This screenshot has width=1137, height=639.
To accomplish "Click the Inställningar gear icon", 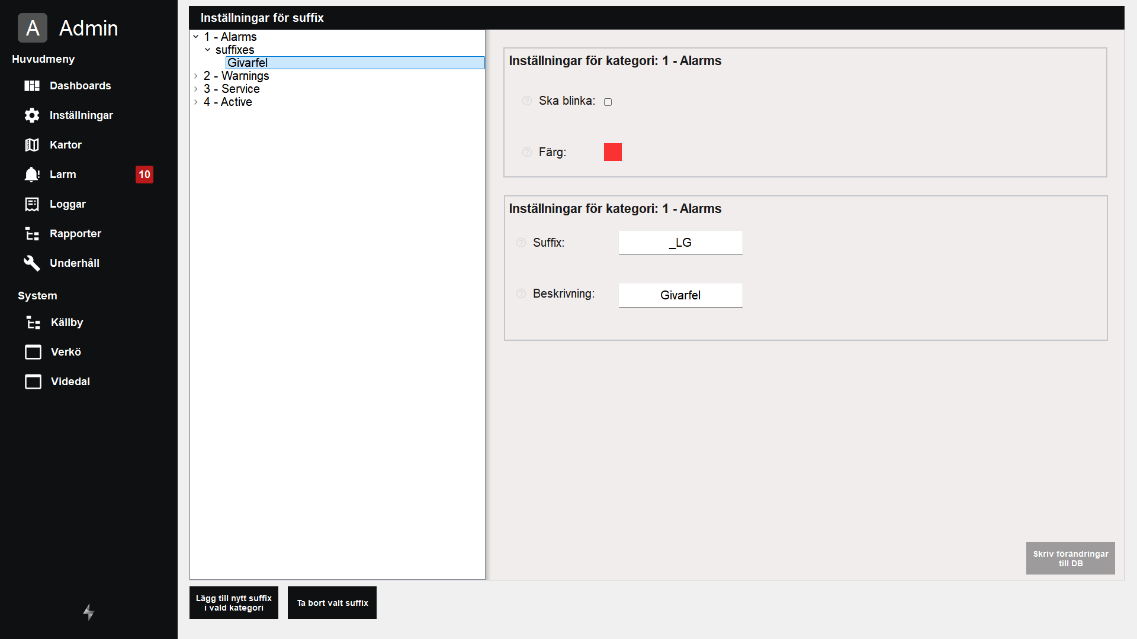I will 32,115.
